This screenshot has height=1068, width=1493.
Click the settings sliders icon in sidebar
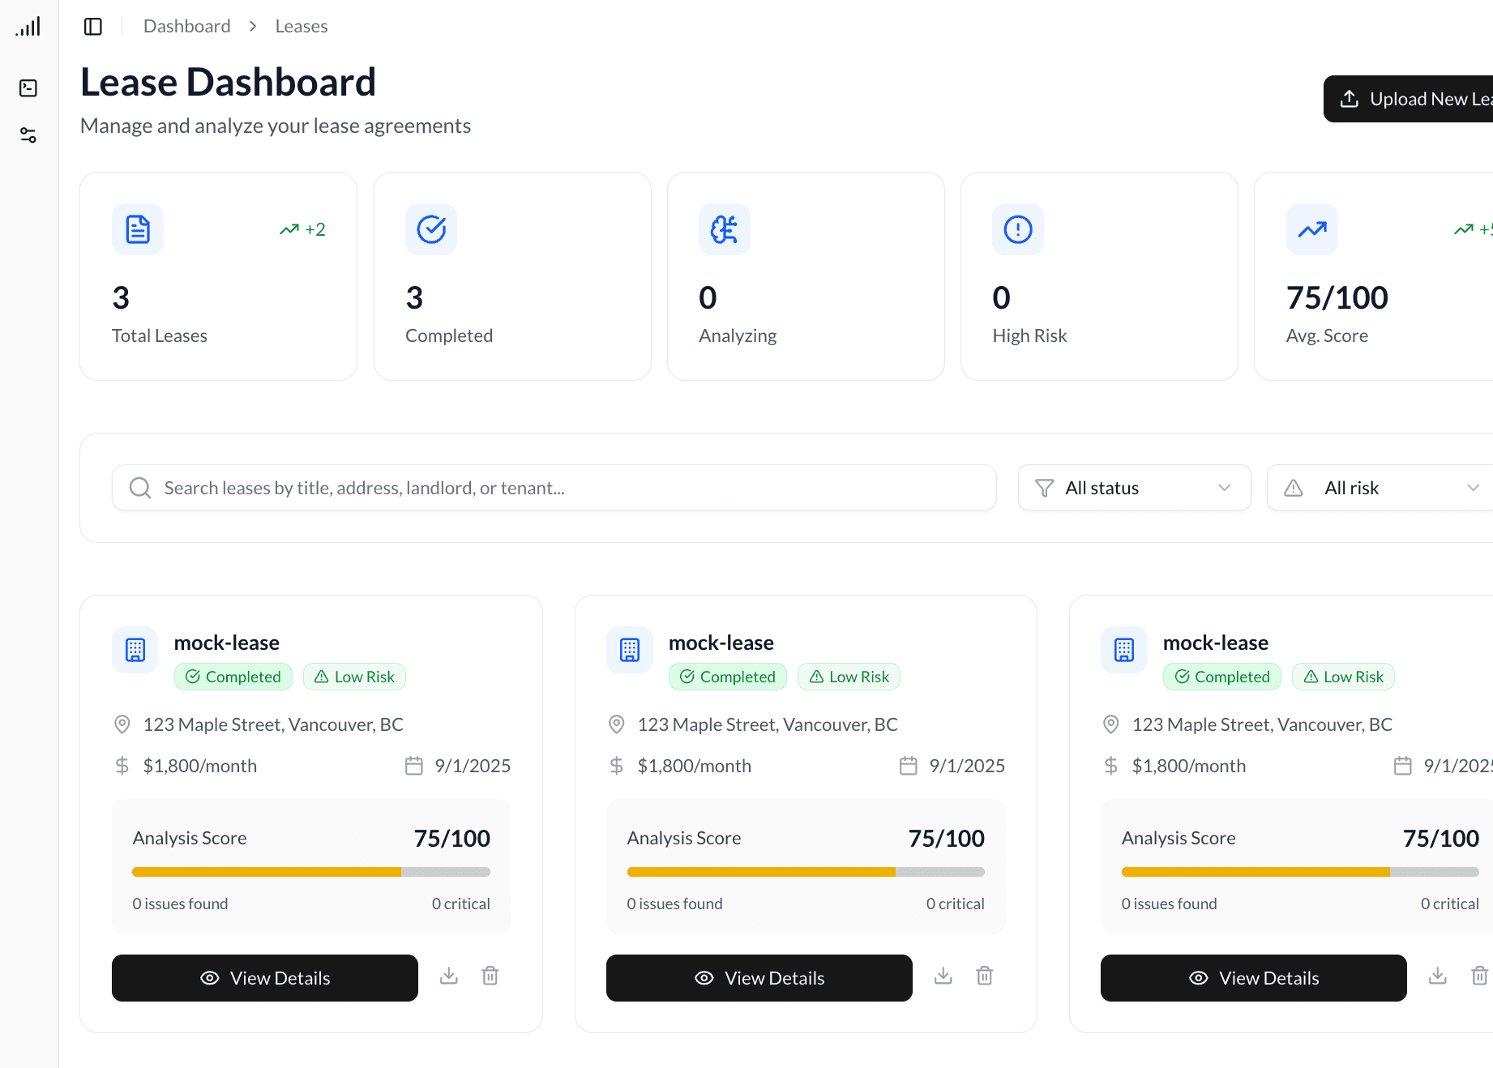(28, 135)
